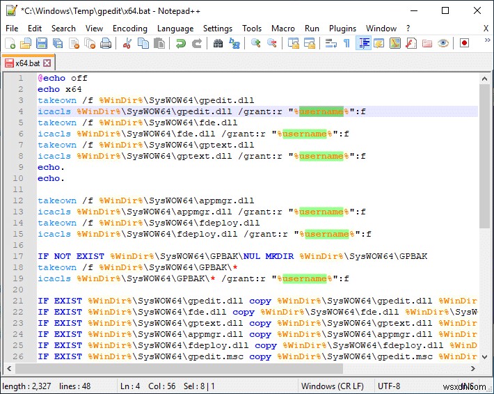494x394 pixels.
Task: Click the Redo arrow icon
Action: [197, 43]
